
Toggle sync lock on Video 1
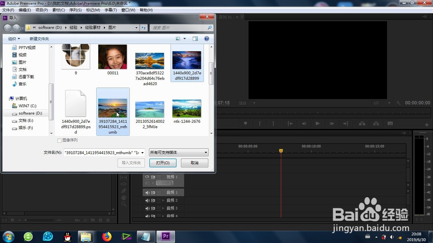tap(153, 177)
